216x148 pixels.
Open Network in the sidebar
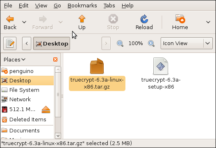pos(27,99)
